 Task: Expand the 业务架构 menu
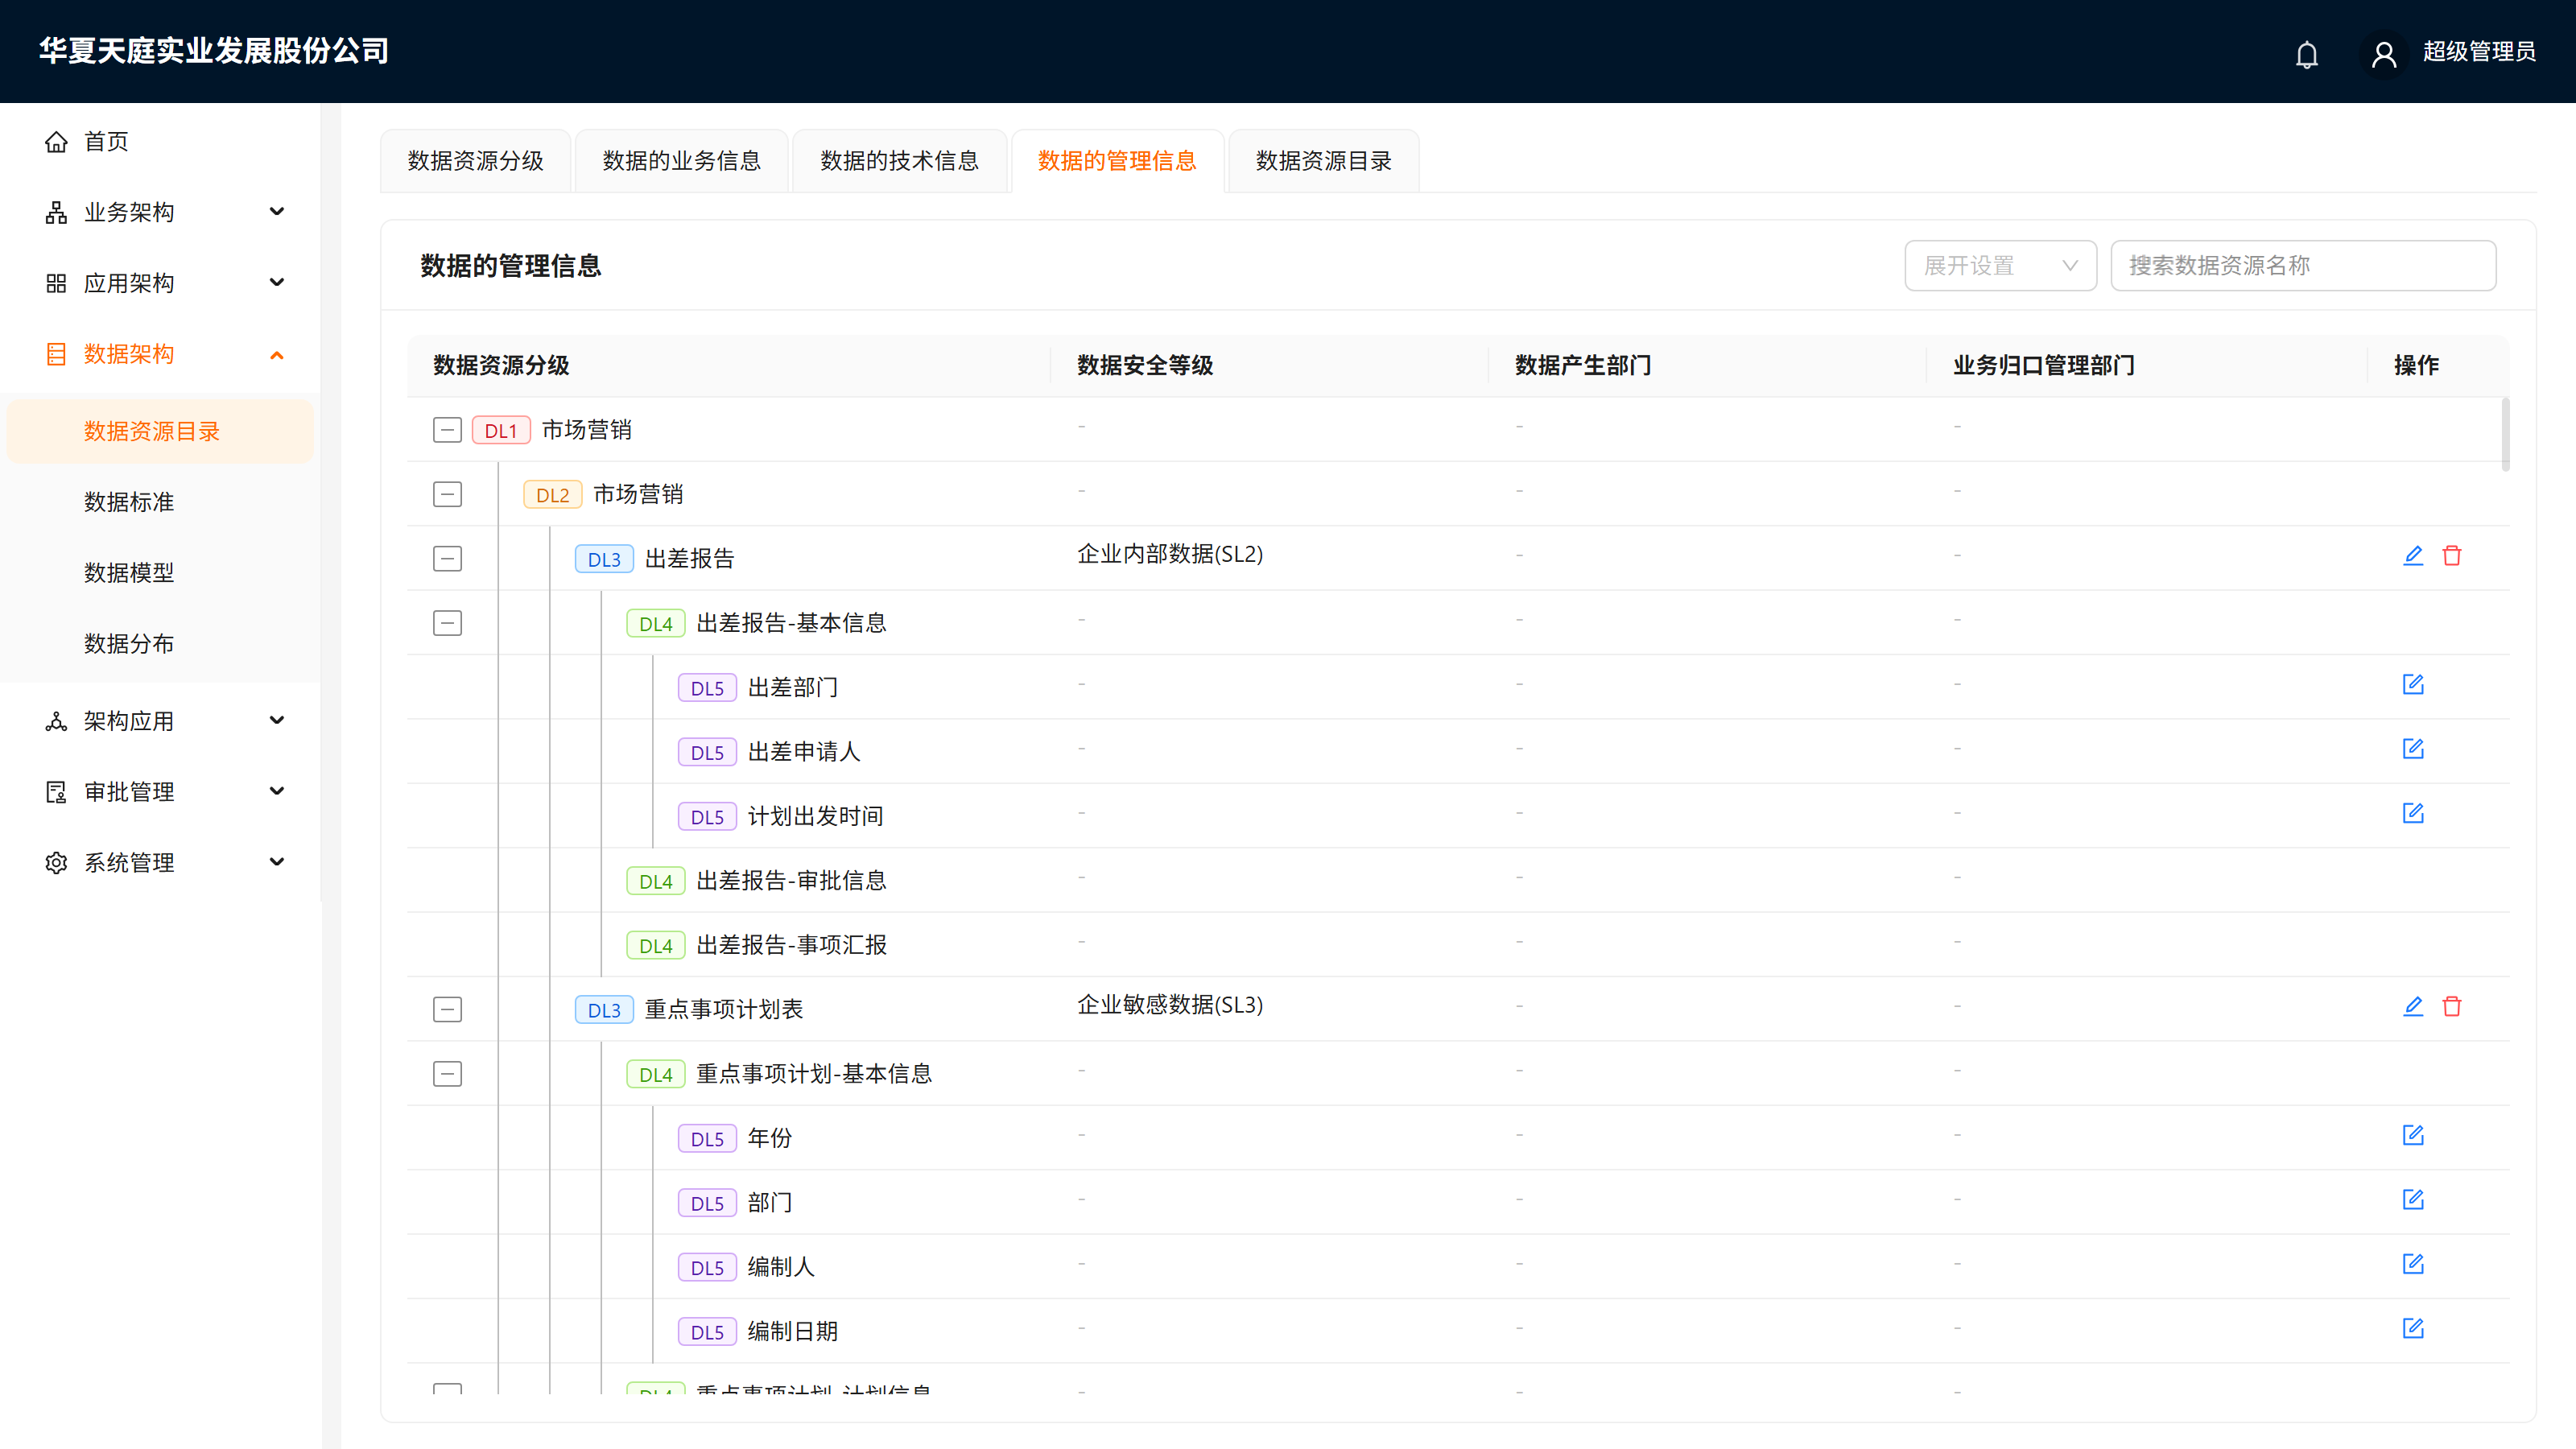(160, 212)
